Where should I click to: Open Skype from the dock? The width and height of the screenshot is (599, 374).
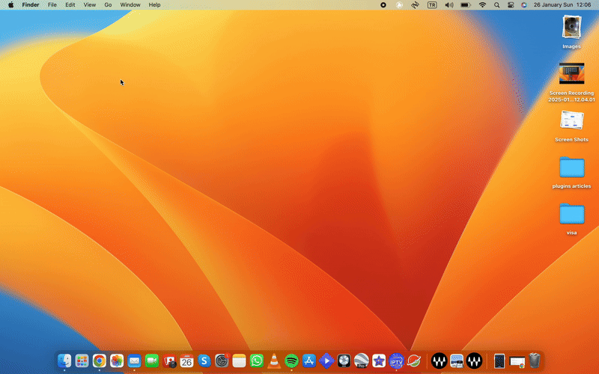coord(204,361)
